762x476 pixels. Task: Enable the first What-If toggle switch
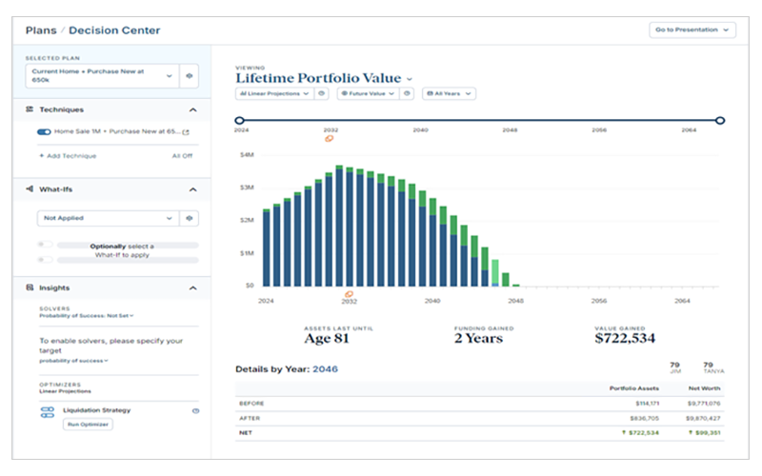point(44,245)
